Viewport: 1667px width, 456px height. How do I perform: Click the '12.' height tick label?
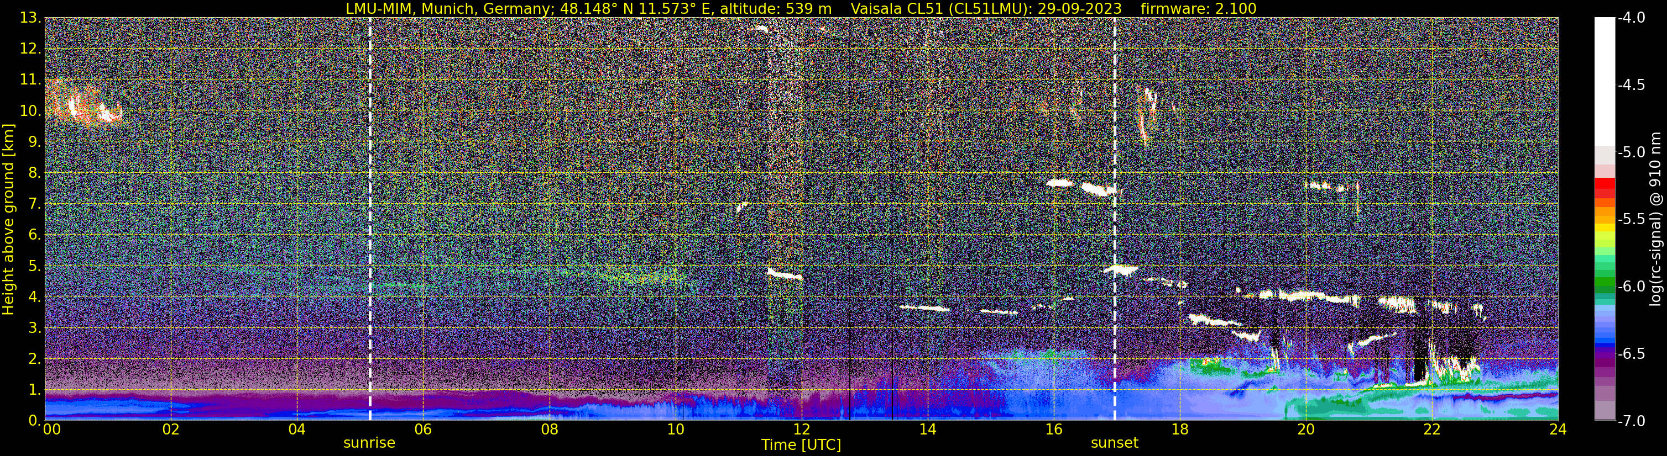pos(30,49)
